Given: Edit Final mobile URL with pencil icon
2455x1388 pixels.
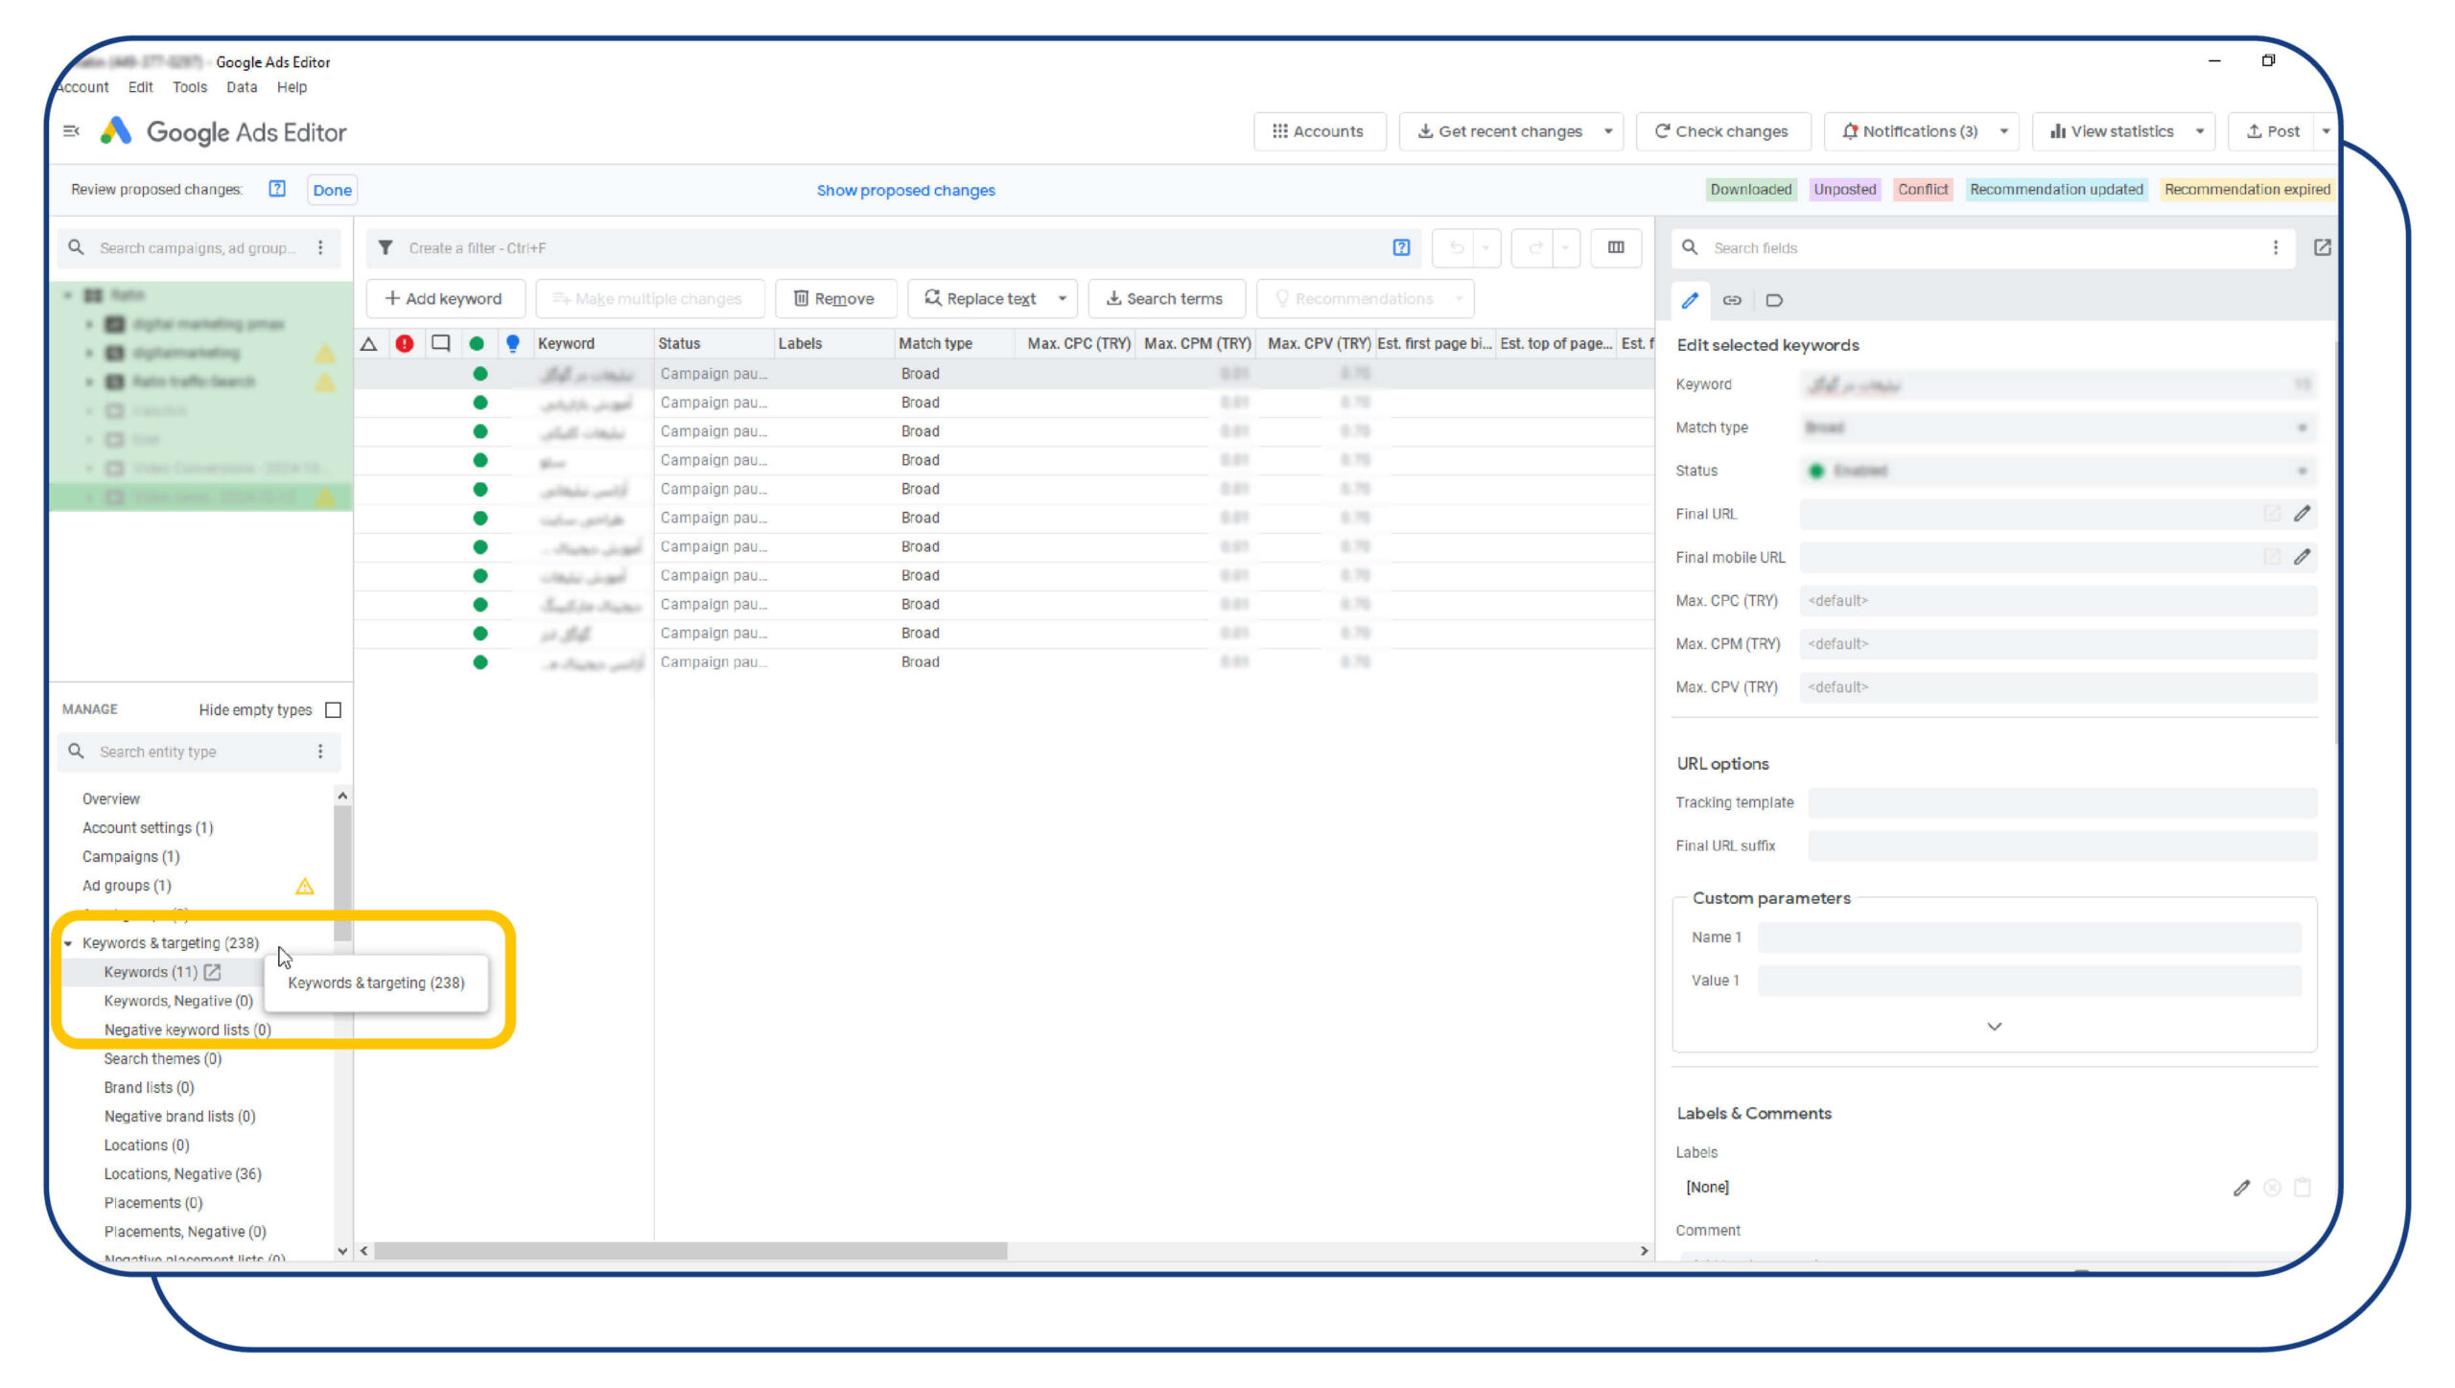Looking at the screenshot, I should tap(2302, 557).
